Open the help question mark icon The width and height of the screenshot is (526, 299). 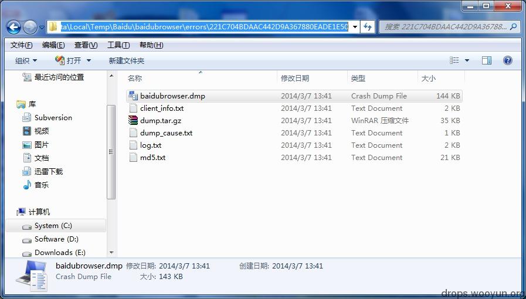[508, 60]
